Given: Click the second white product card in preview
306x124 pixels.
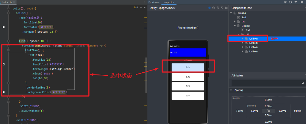Looking at the screenshot, I should coord(188,77).
